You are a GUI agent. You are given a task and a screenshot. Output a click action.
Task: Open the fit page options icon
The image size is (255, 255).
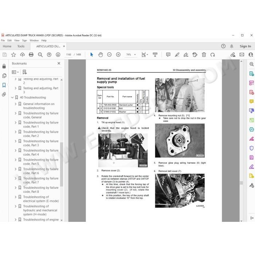click(144, 55)
